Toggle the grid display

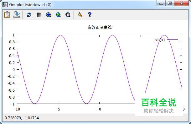(x=39, y=15)
